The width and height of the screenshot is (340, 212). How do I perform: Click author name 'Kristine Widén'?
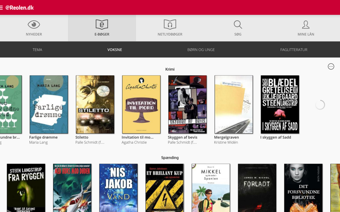226,142
